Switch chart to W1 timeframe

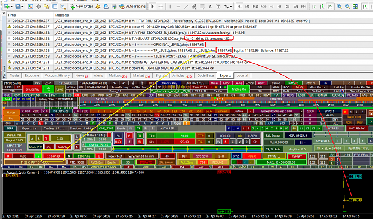point(295,7)
